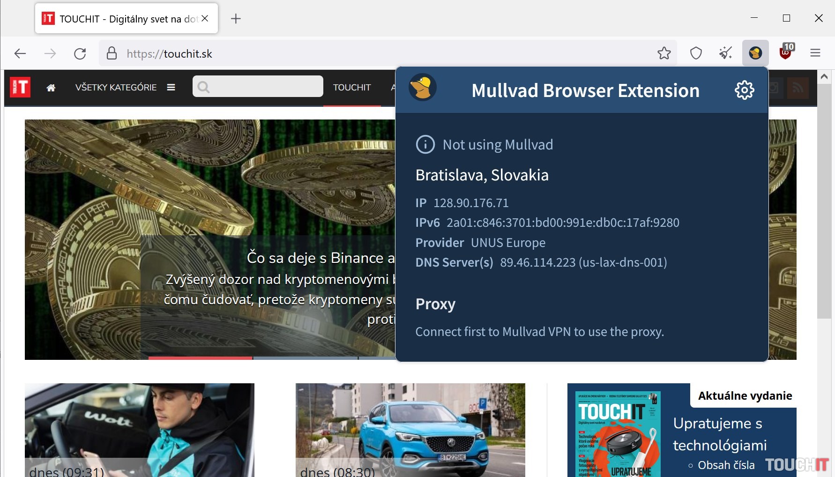Close the TOUCHIT browser tab
Image resolution: width=835 pixels, height=477 pixels.
click(205, 19)
